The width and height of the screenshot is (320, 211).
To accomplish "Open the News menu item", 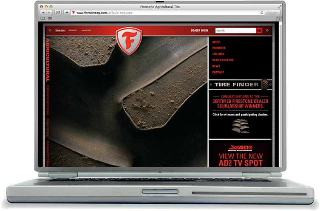I will [x=216, y=66].
